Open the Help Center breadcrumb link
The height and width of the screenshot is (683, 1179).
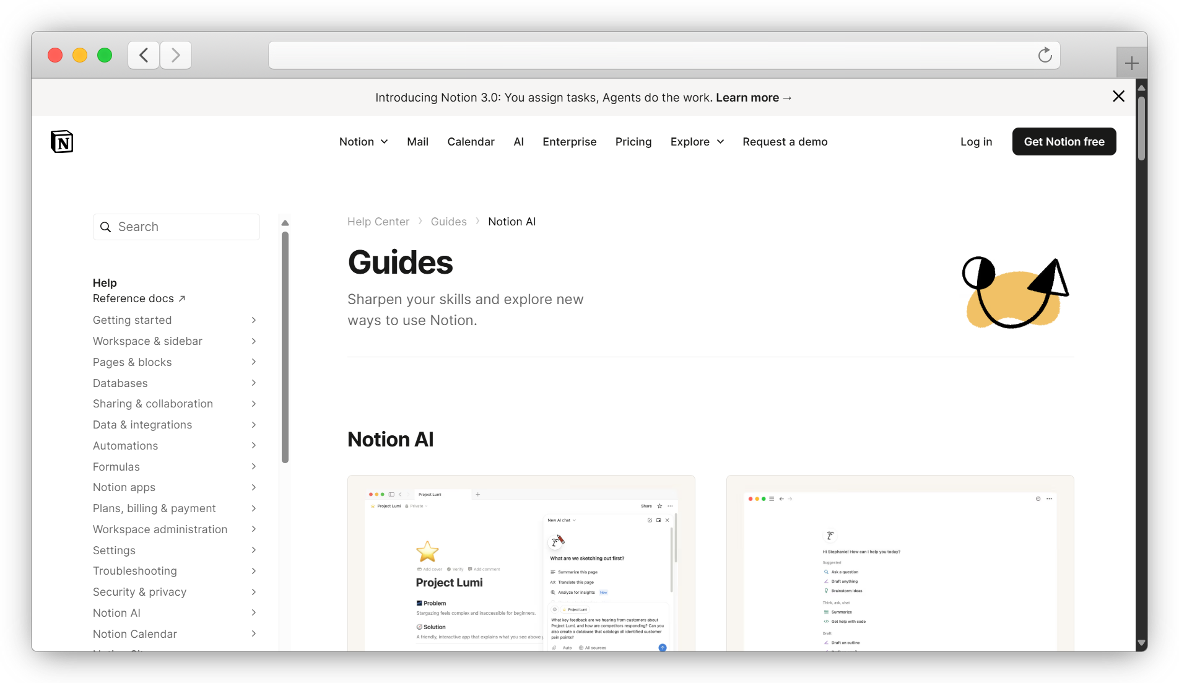coord(378,221)
